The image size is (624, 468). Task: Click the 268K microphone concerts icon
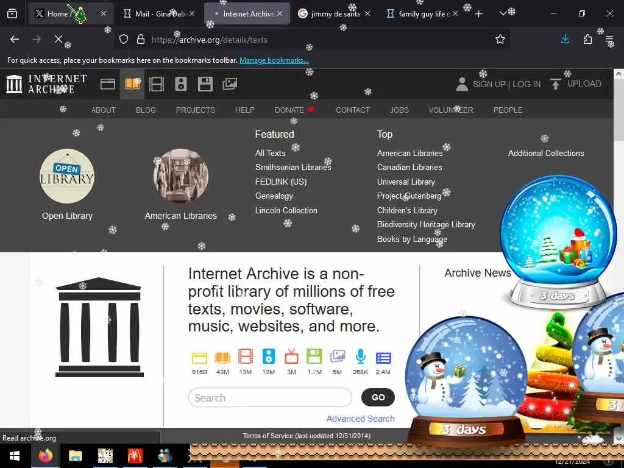[361, 356]
